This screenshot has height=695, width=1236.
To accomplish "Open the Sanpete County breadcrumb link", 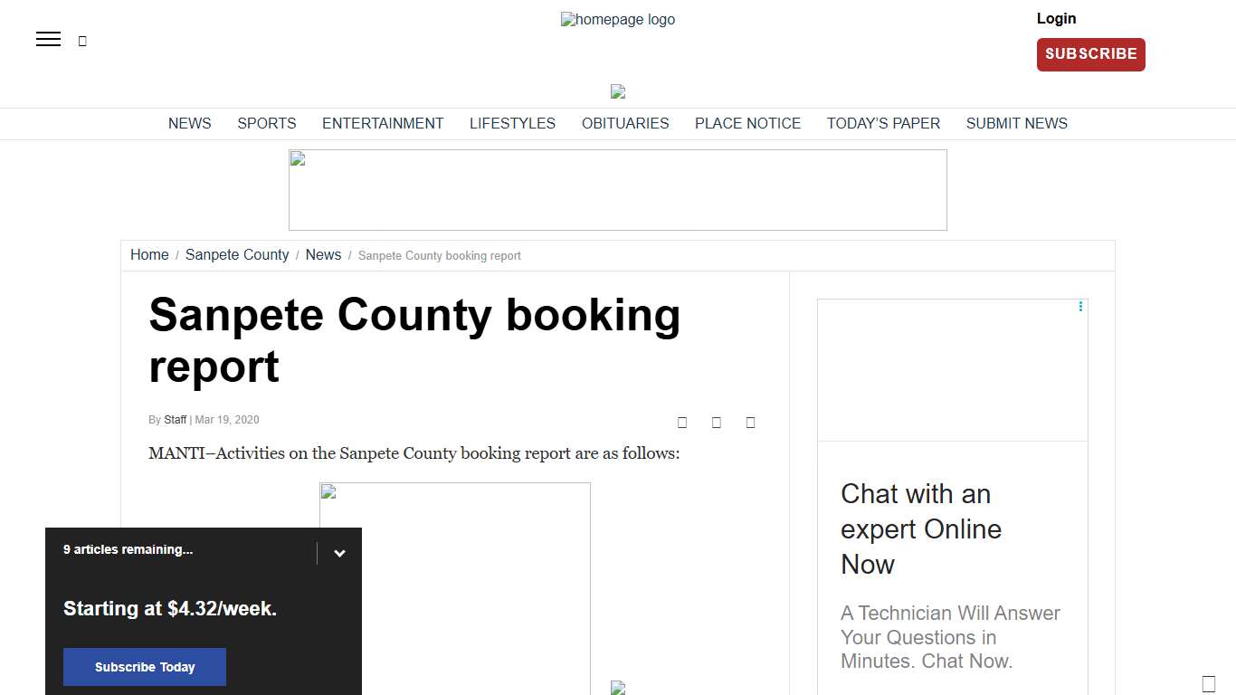I will point(237,254).
